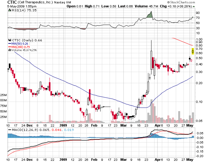Click the blue 0.019 MACD histogram value
The image size is (205, 162).
coord(69,130)
